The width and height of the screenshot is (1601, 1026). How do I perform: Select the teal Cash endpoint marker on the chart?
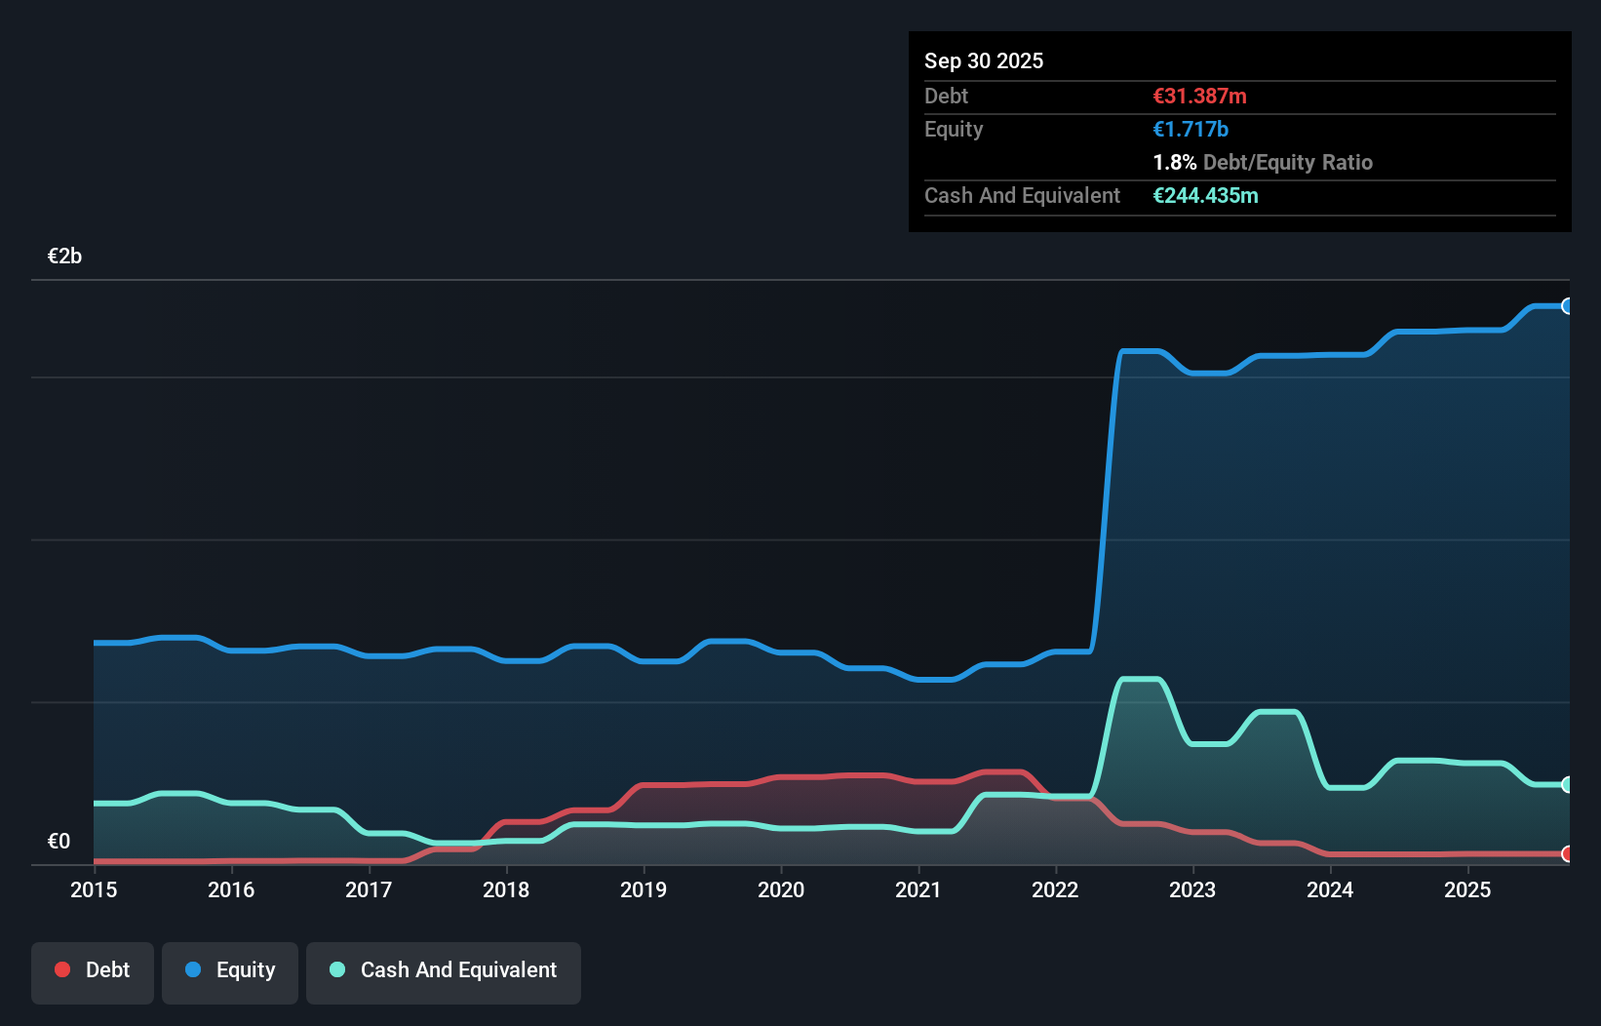(1568, 784)
